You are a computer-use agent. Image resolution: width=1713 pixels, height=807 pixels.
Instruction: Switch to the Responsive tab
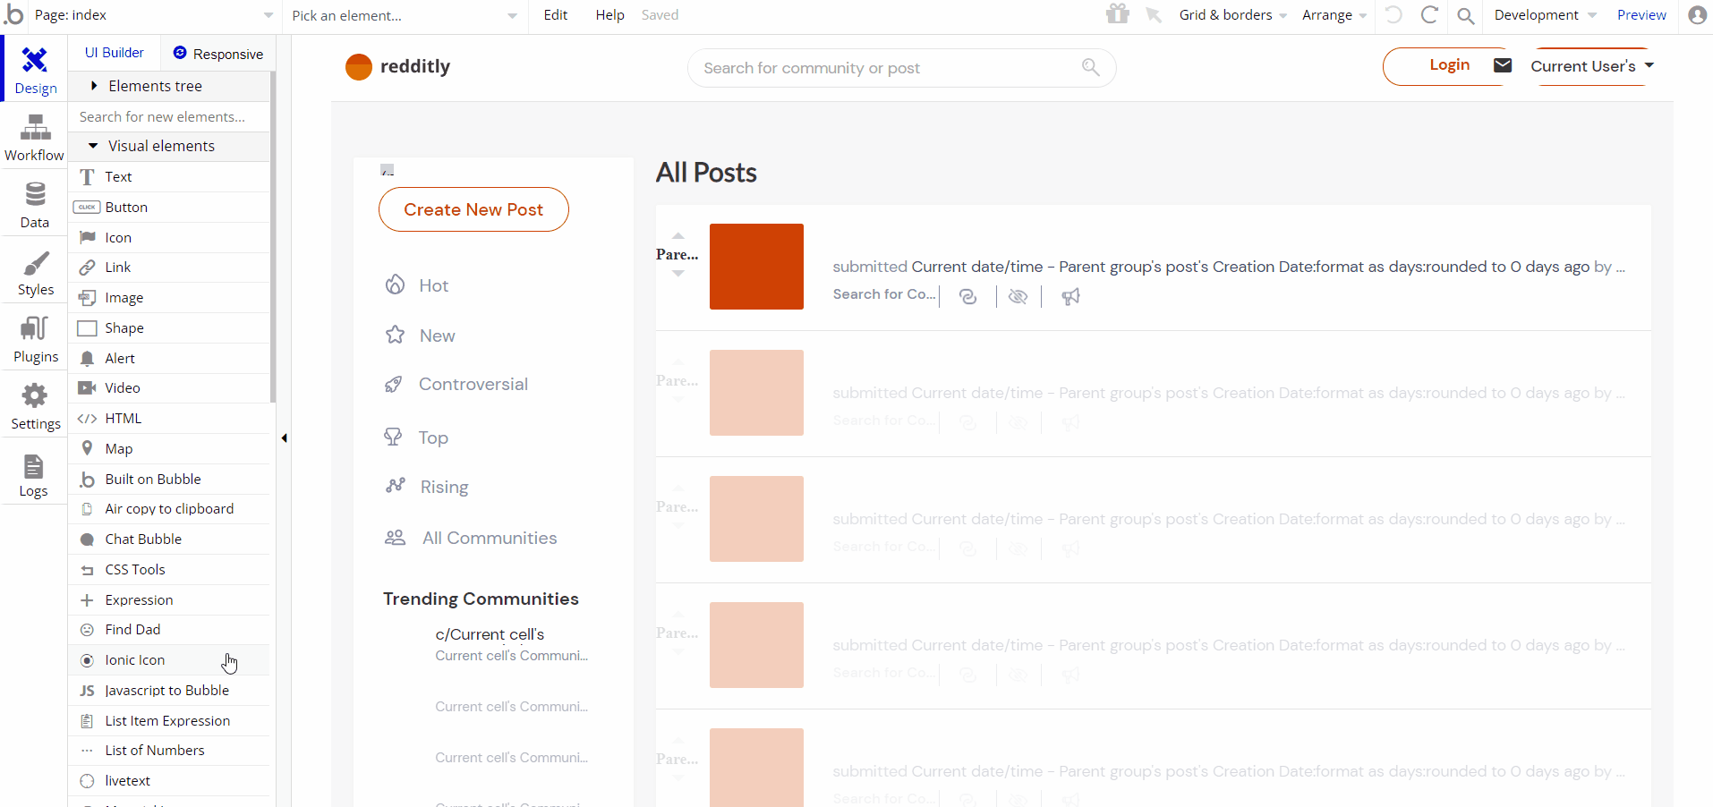click(x=218, y=54)
